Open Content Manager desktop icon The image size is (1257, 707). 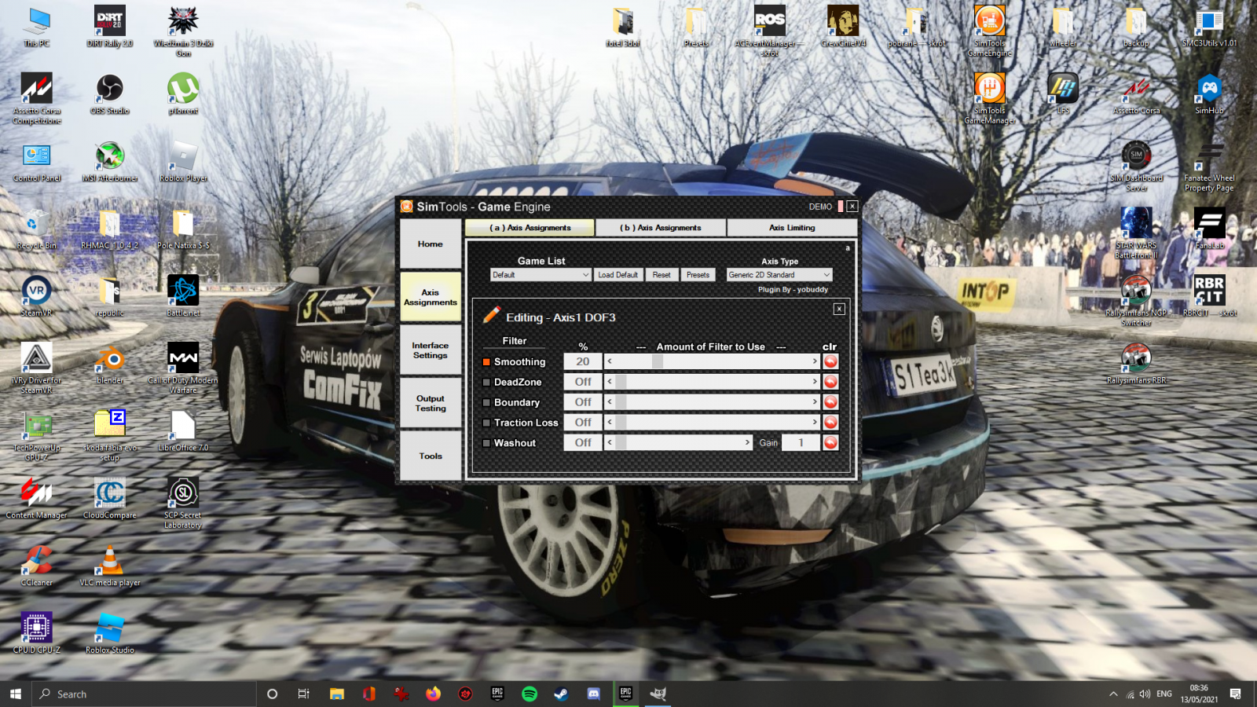tap(36, 499)
